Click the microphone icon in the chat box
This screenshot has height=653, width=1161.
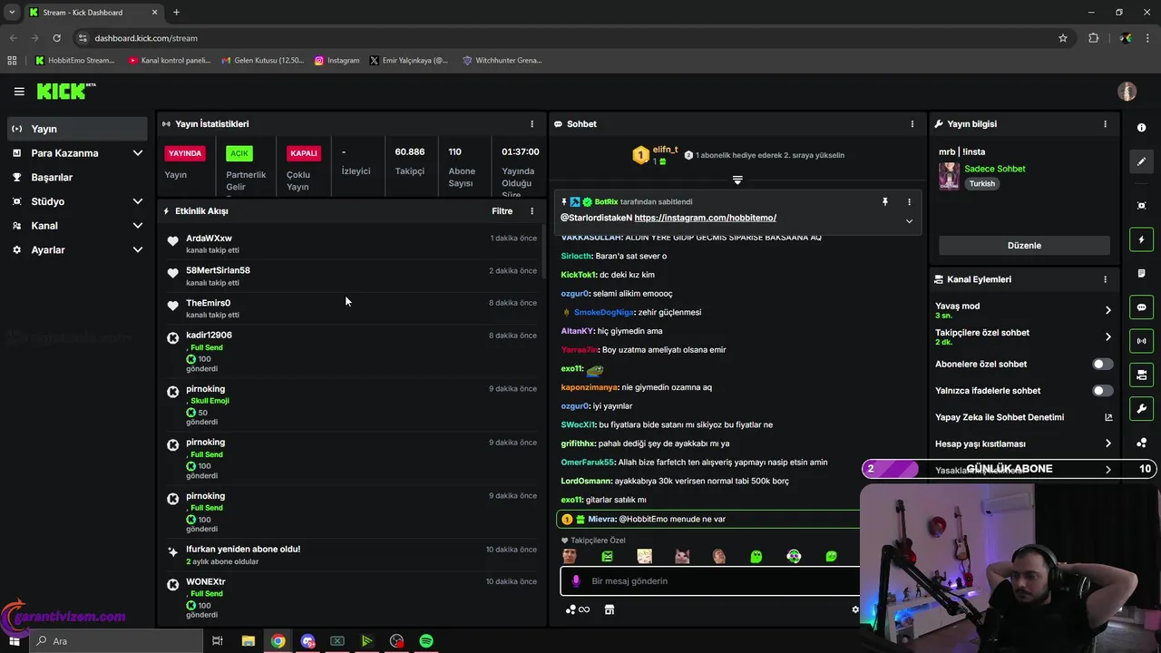tap(576, 581)
